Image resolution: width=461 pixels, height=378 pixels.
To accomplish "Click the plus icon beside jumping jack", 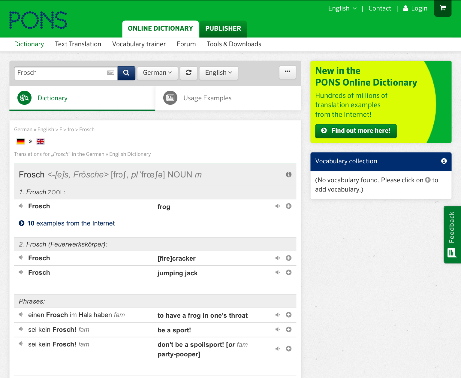I will click(288, 273).
